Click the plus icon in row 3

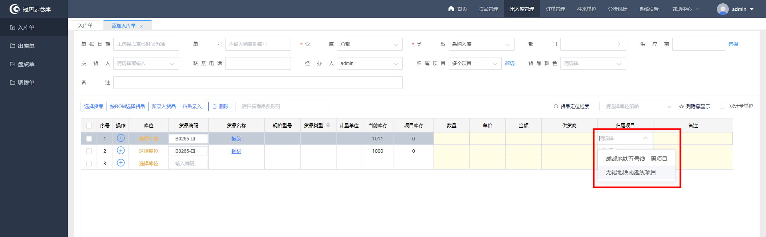pos(121,163)
